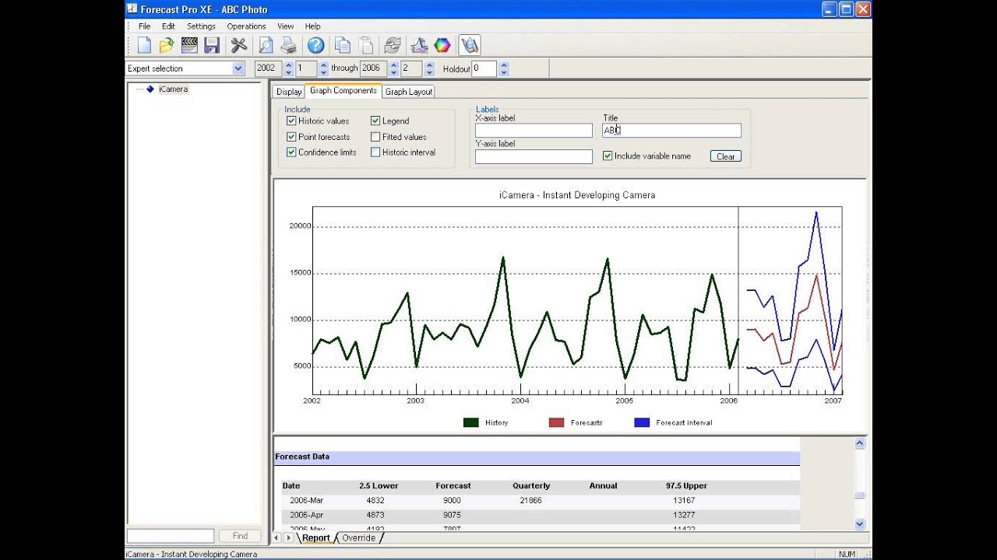The image size is (997, 560).
Task: Open the color wheel hexagon icon
Action: pyautogui.click(x=442, y=45)
